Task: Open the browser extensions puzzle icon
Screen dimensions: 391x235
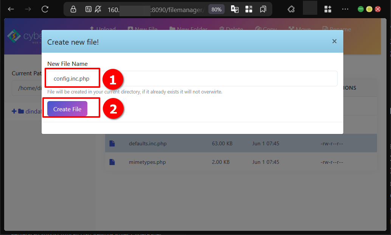Action: 291,9
